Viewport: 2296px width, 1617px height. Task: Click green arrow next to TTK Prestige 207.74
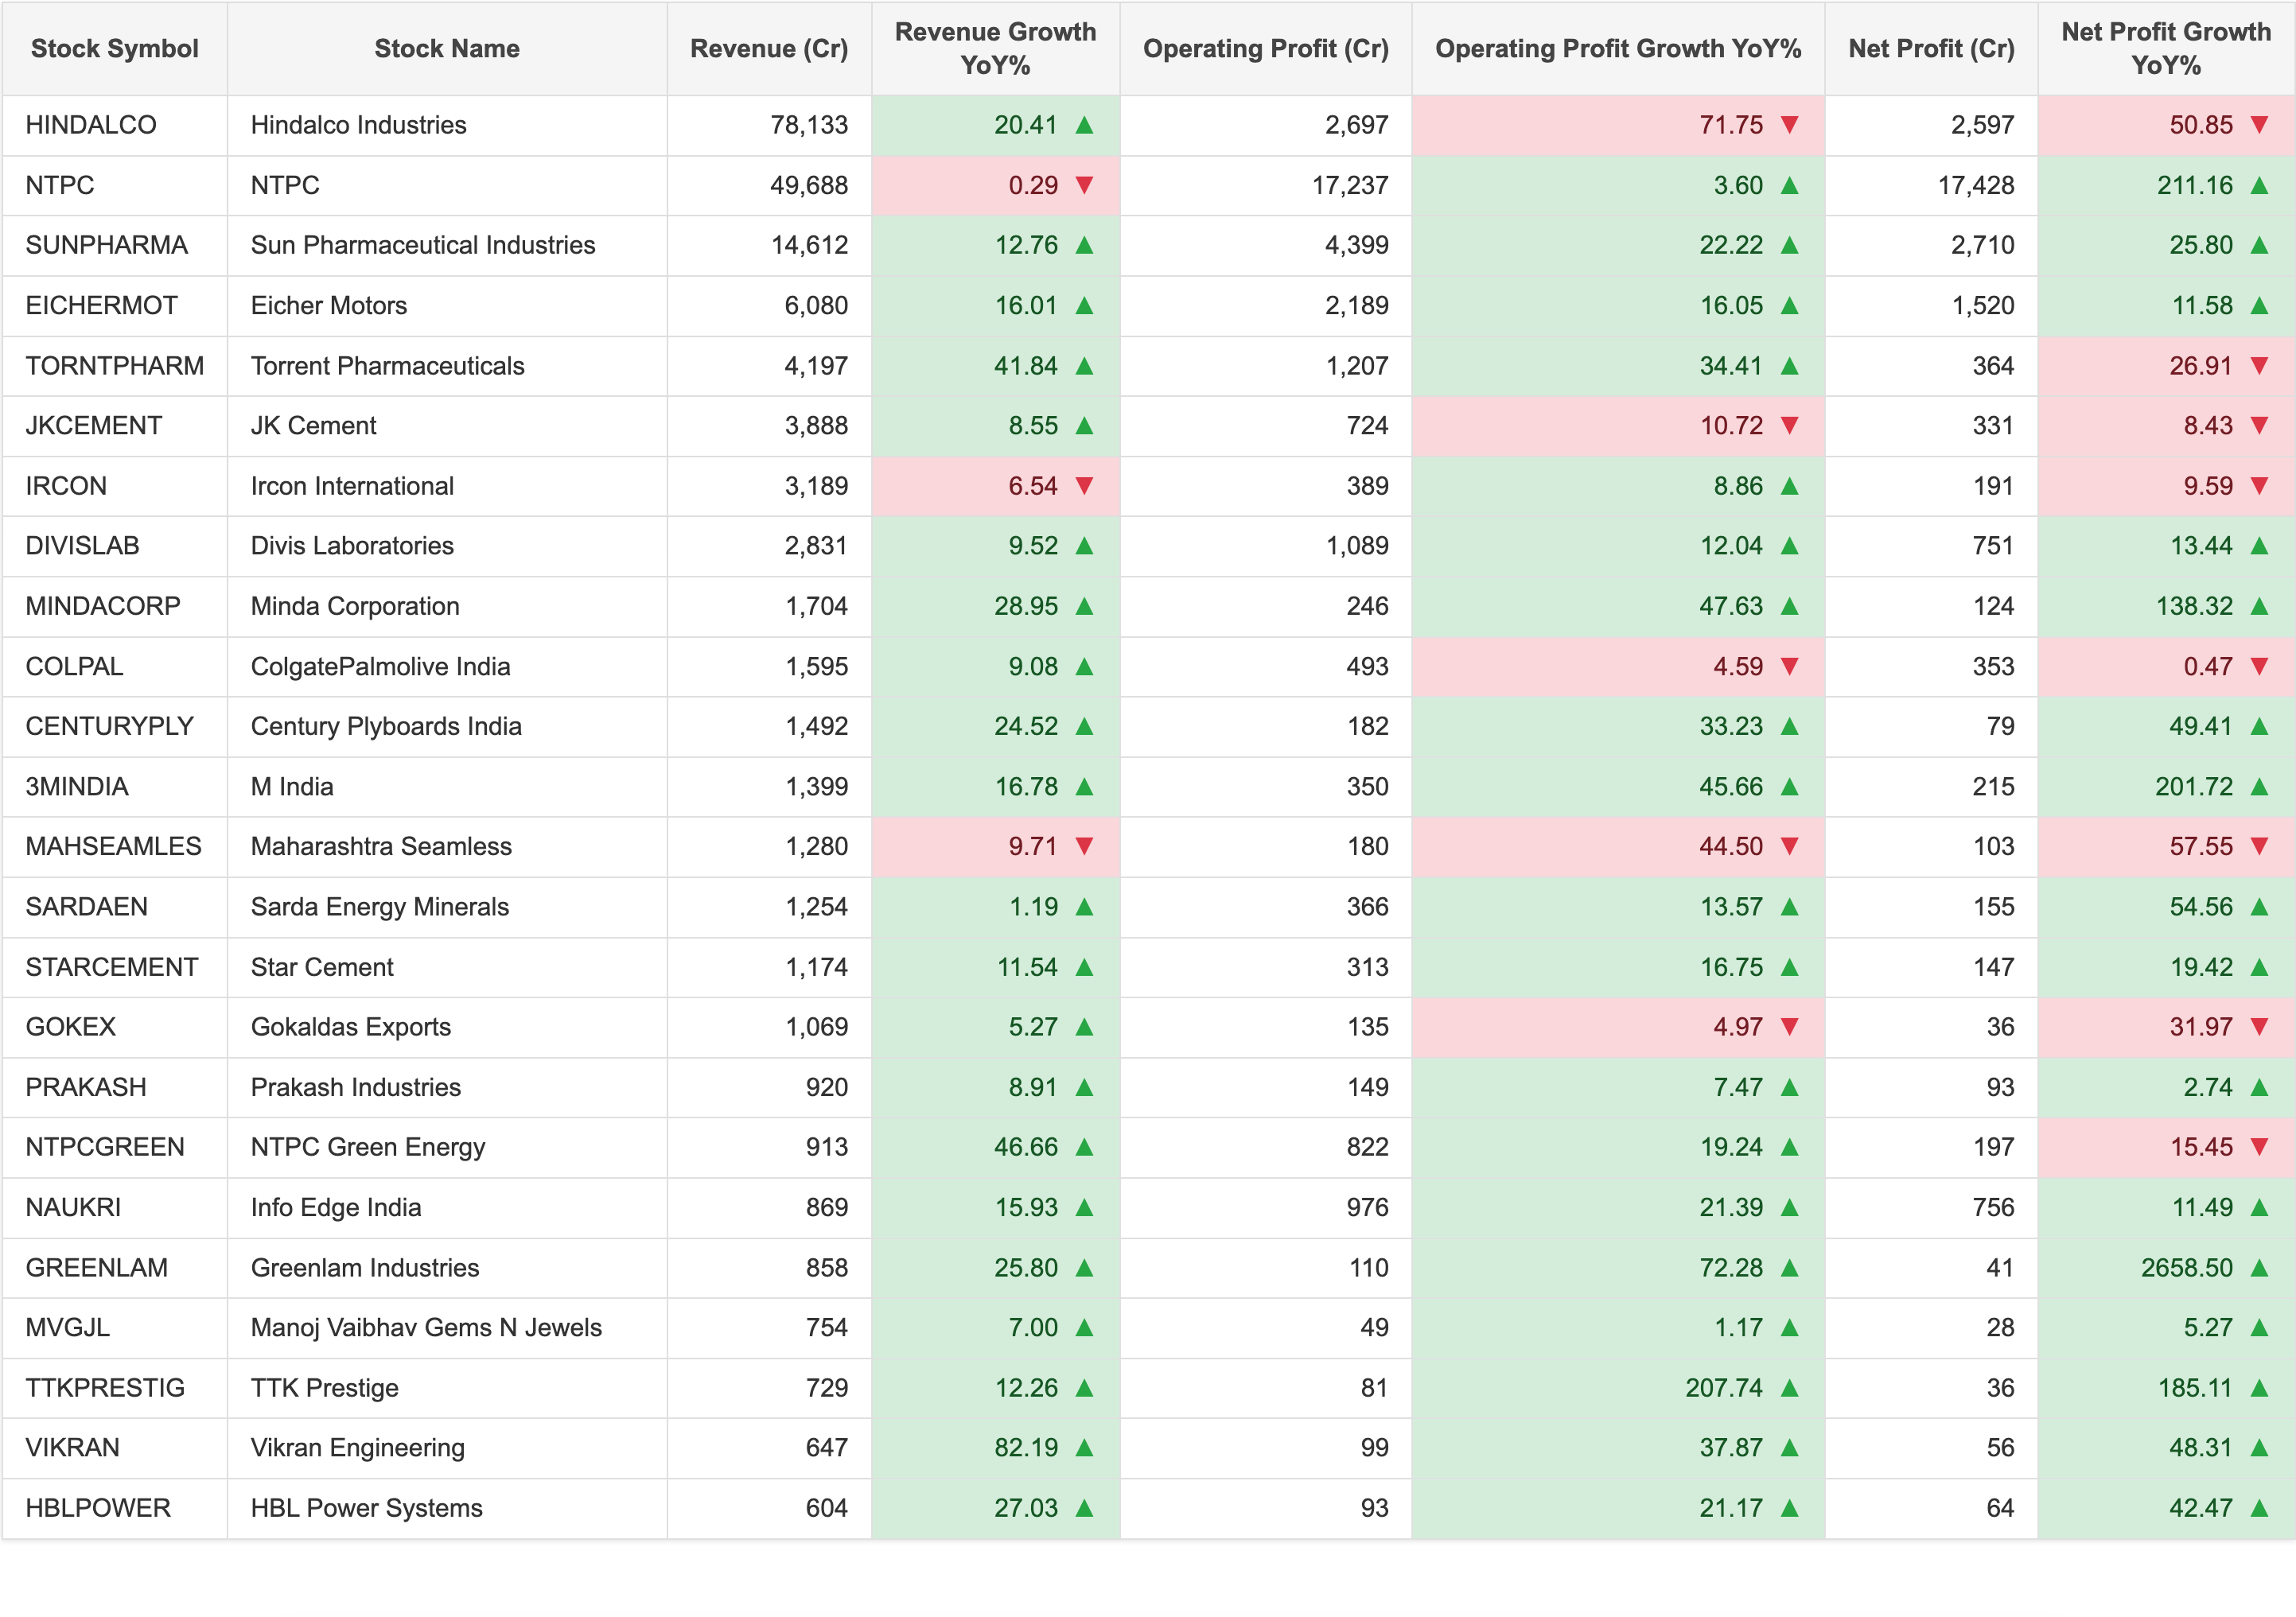[1790, 1388]
